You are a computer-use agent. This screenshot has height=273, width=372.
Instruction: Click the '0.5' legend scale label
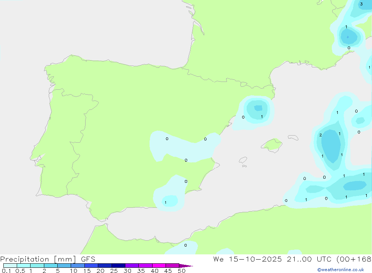tap(20, 271)
